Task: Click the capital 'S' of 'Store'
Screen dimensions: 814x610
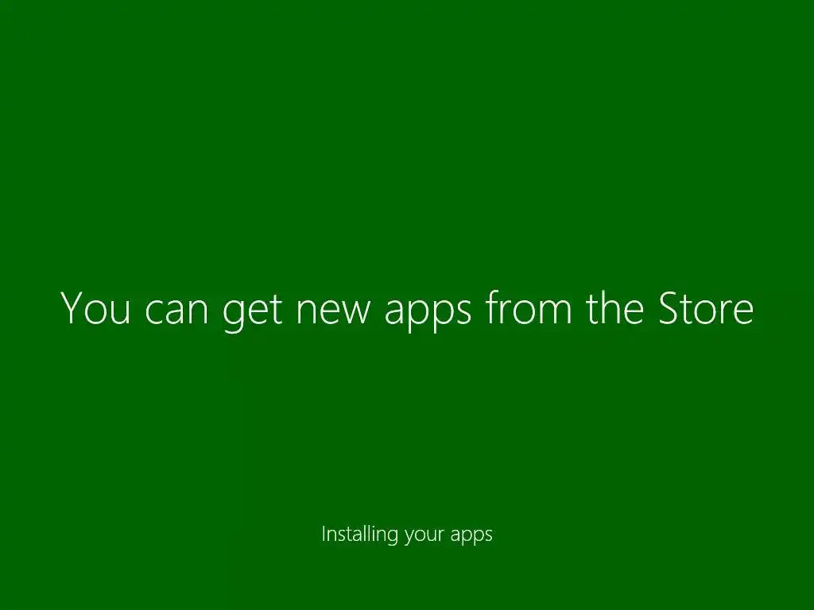Action: coord(669,307)
